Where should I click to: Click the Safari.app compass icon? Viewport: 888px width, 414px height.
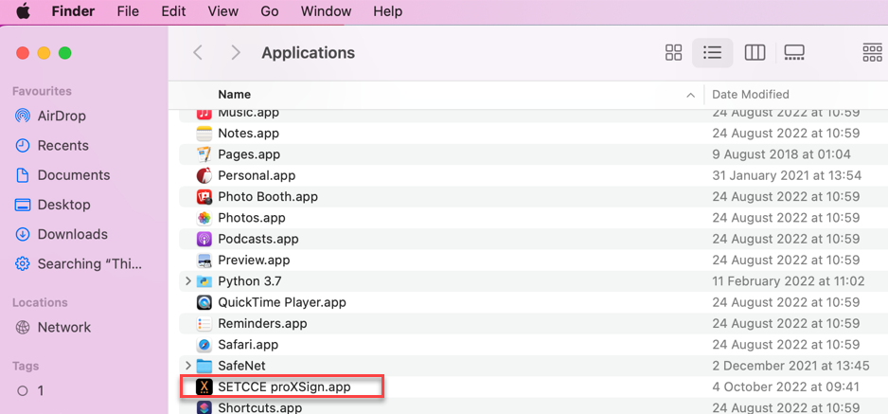coord(204,345)
